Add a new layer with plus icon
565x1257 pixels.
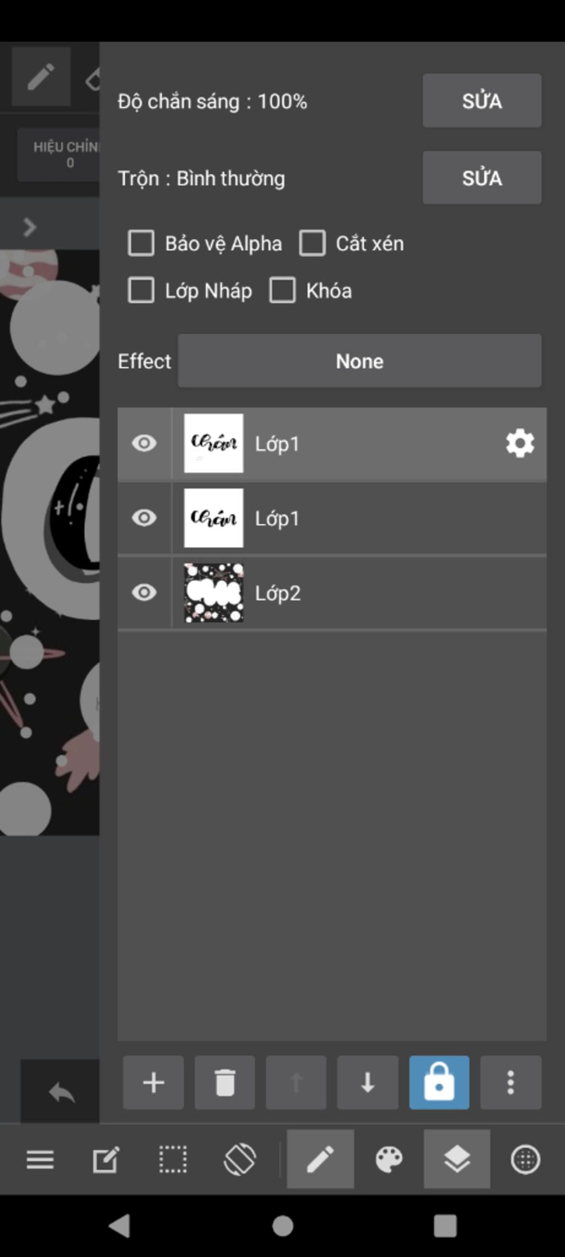point(153,1082)
